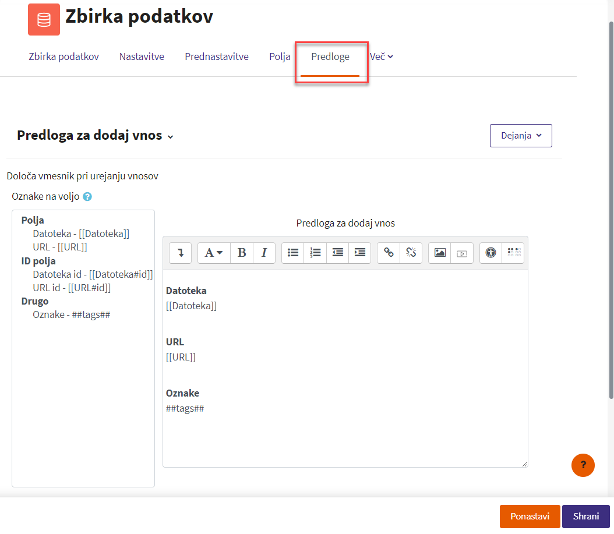Insert a link in the editor

[x=389, y=253]
